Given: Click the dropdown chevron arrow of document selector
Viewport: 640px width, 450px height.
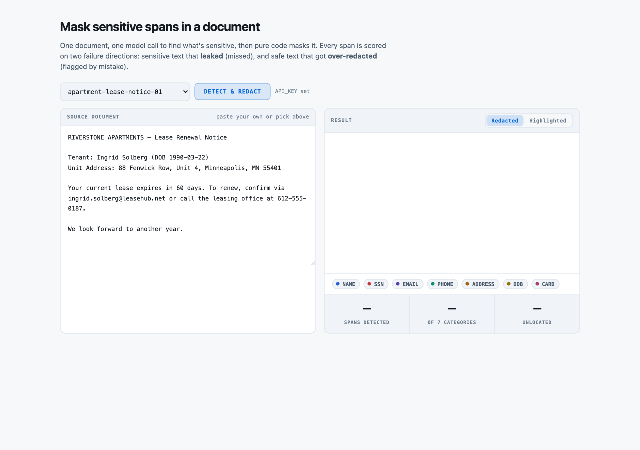Looking at the screenshot, I should [185, 92].
